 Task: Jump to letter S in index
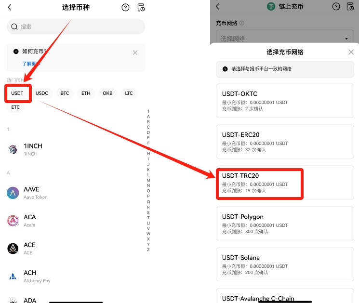tap(148, 212)
